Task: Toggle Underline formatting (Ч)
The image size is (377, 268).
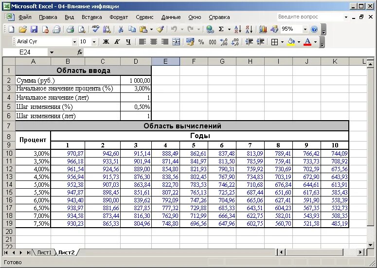Action: [128, 42]
